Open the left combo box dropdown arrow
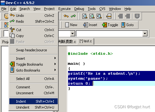155x112 pixels. pos(73,34)
